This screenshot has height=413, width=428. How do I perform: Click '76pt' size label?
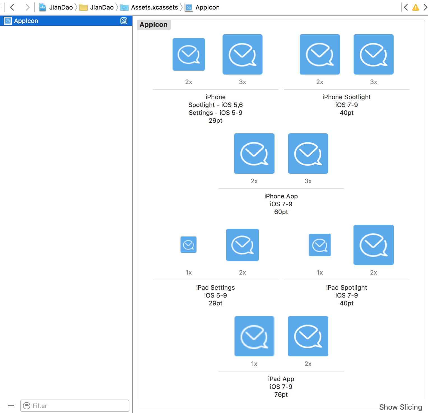281,395
